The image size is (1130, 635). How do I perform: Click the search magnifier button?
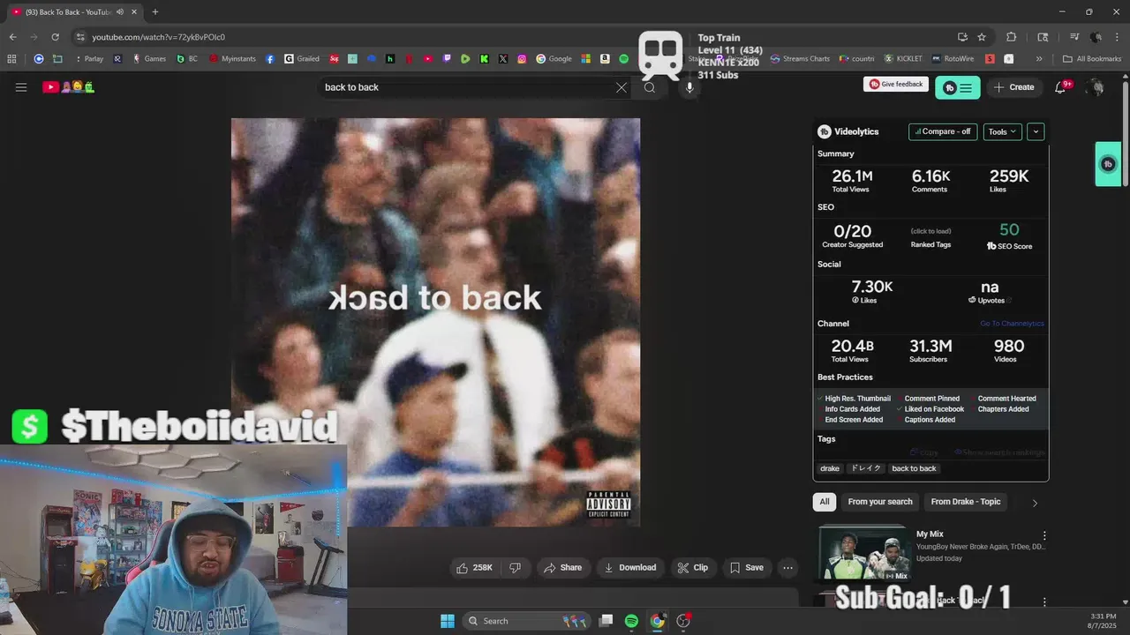click(650, 87)
